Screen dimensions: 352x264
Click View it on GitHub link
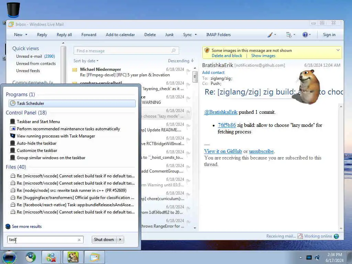223,151
